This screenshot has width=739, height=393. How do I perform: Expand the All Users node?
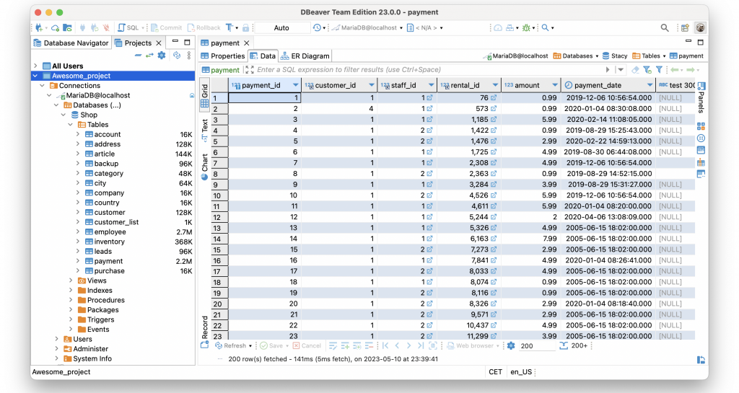[35, 66]
